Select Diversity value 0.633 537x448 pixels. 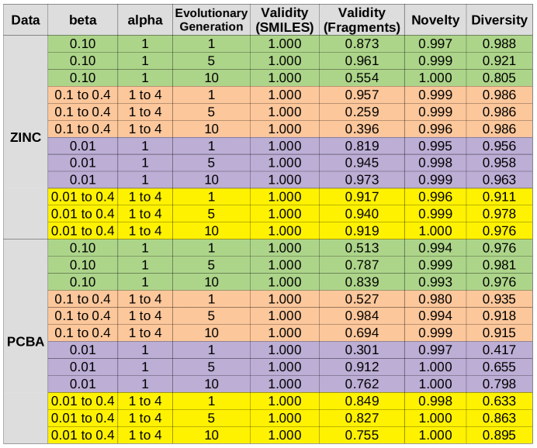(x=499, y=401)
